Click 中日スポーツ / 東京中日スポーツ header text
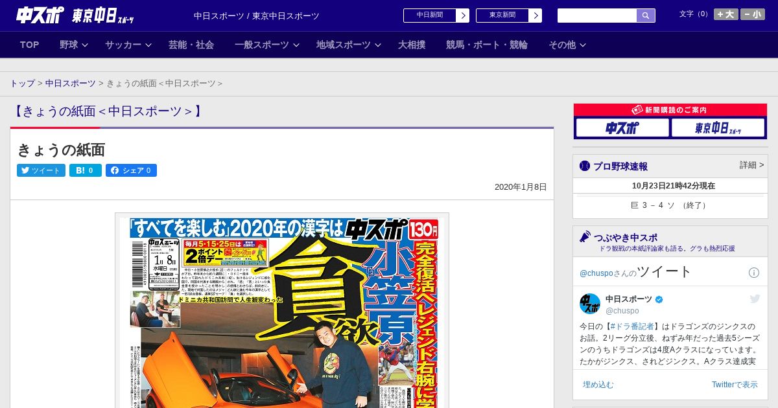Image resolution: width=778 pixels, height=408 pixels. click(257, 16)
